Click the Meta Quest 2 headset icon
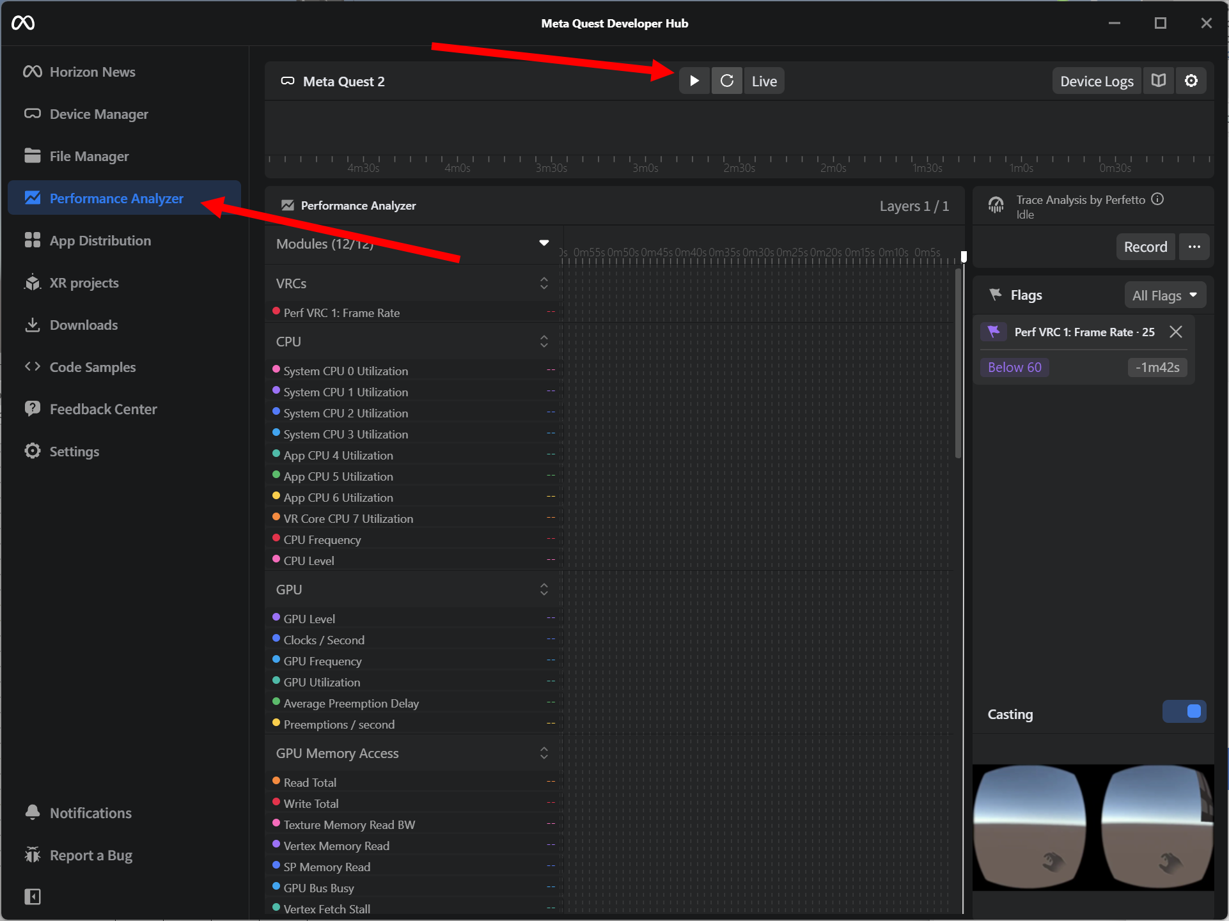Viewport: 1229px width, 921px height. click(288, 81)
